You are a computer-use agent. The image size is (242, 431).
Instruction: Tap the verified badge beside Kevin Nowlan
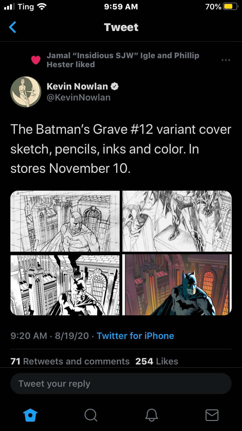tap(115, 86)
